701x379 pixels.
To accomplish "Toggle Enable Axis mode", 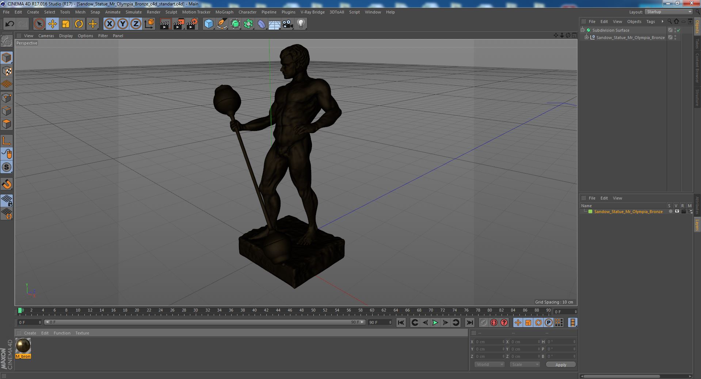I will [7, 141].
